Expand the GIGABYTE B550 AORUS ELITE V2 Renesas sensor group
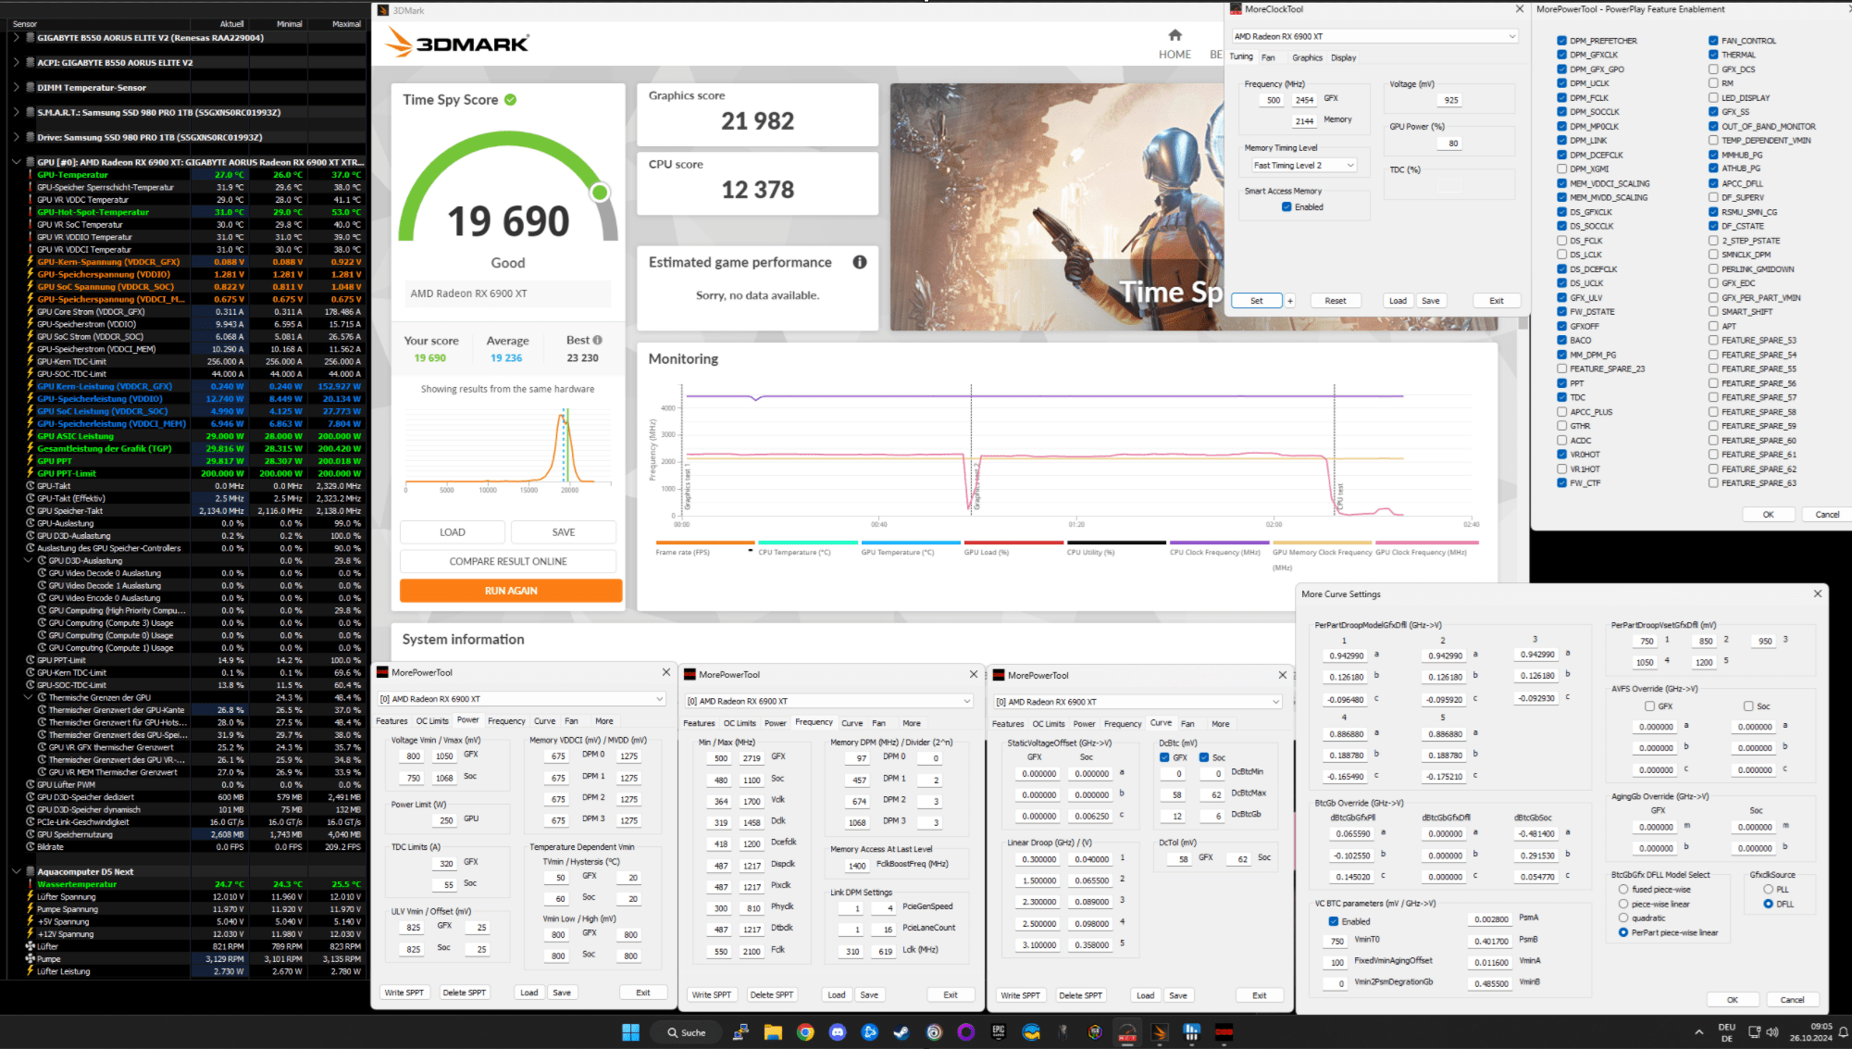Screen dimensions: 1852x1049 (x=16, y=38)
